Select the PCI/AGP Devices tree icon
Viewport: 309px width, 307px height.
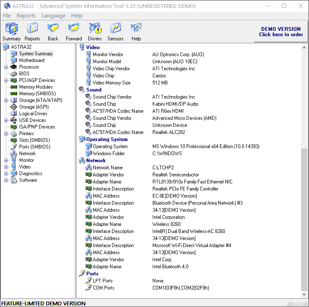(x=14, y=80)
